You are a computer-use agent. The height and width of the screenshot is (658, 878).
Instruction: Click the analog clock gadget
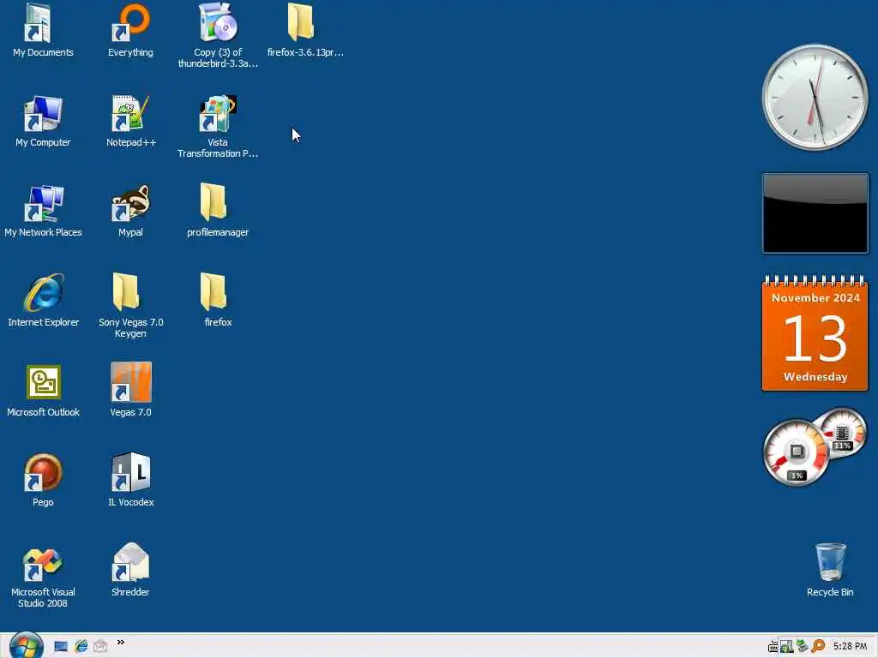pyautogui.click(x=815, y=98)
